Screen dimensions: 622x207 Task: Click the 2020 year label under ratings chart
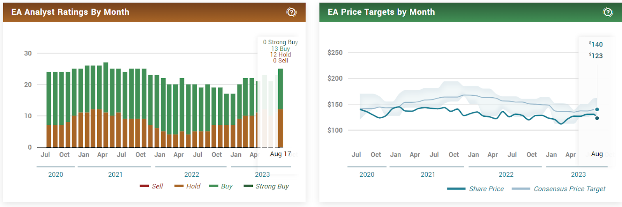56,174
